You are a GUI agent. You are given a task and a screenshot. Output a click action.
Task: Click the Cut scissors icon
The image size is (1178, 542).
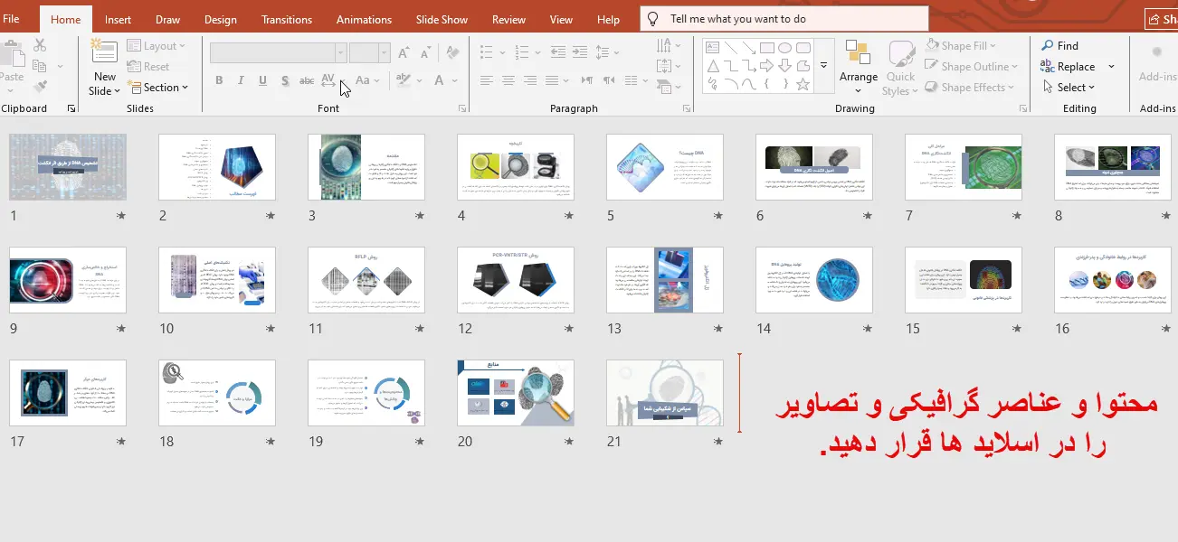40,45
